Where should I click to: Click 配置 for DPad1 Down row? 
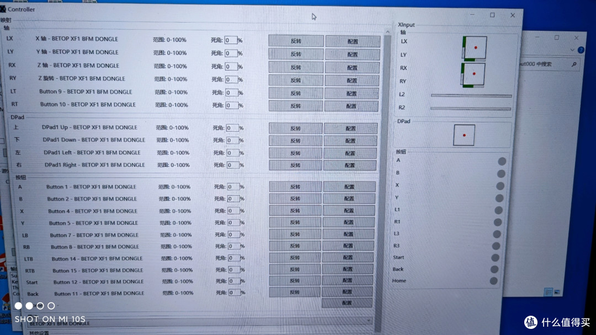tap(350, 141)
